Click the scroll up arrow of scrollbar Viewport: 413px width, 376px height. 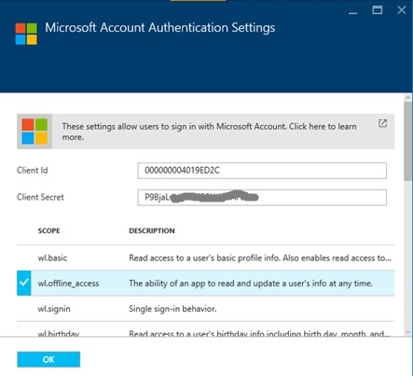tap(408, 98)
